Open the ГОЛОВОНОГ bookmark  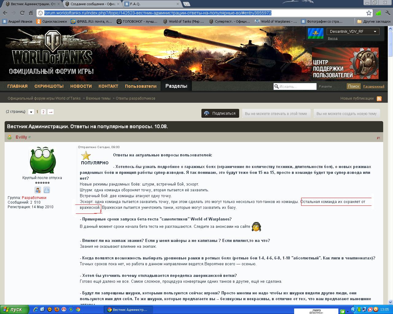pos(137,21)
